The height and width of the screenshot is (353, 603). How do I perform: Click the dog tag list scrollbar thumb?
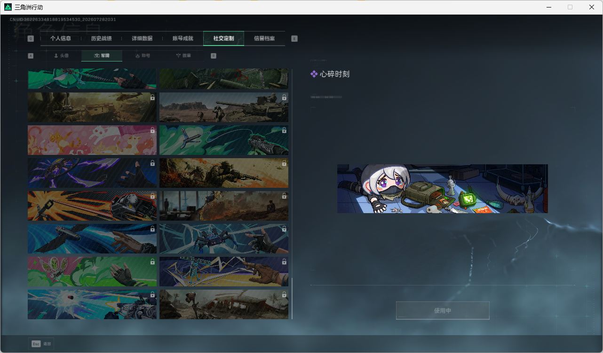pos(292,298)
